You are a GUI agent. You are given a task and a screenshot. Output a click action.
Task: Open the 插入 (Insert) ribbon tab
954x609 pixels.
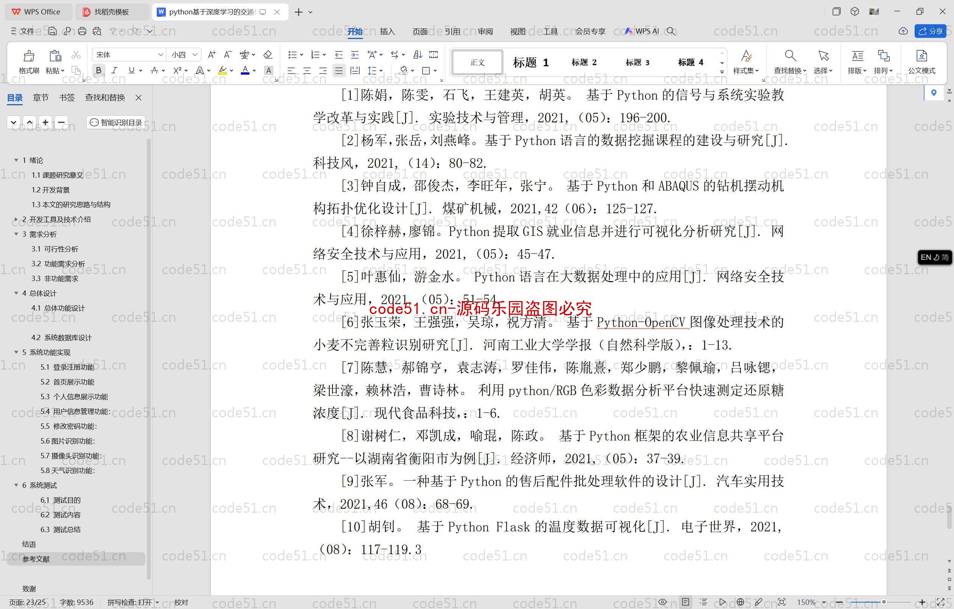tap(387, 31)
